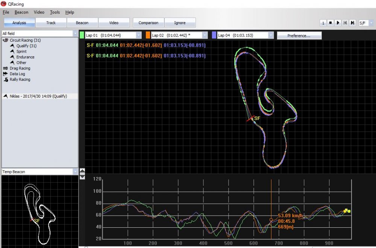This screenshot has width=376, height=248.
Task: Select the Circuit Racing category icon
Action: (x=6, y=40)
